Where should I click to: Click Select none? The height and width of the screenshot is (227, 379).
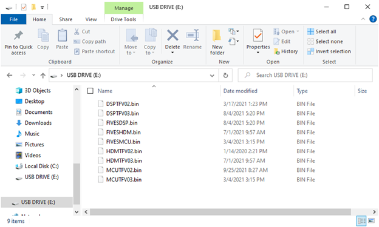coord(325,41)
